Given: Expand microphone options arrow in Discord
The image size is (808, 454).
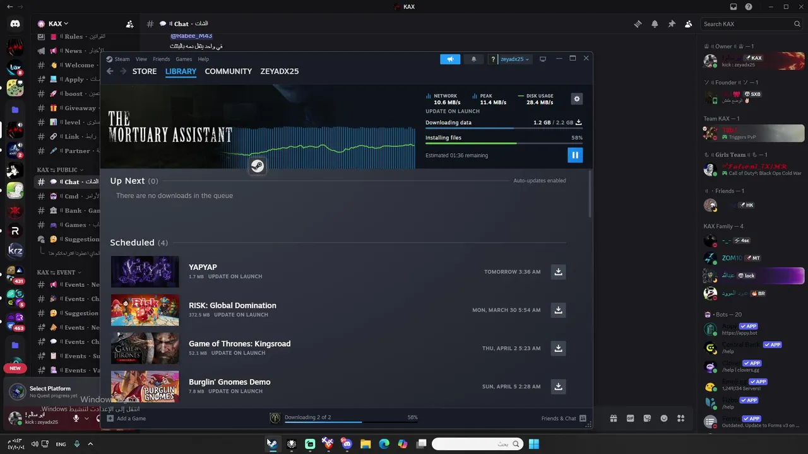Looking at the screenshot, I should click(x=86, y=418).
